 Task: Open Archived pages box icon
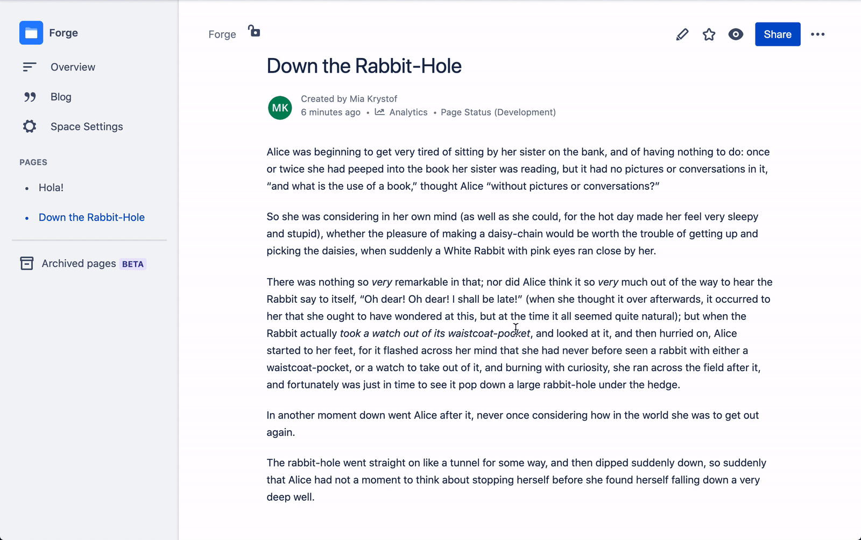coord(26,264)
